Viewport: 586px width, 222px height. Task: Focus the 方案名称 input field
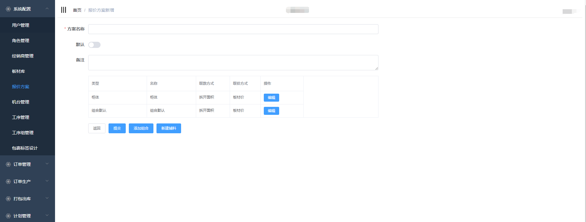tap(233, 29)
